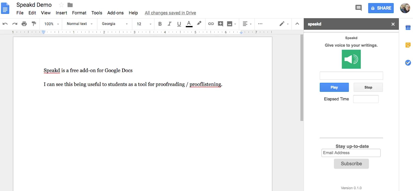
Task: Insert an image from the toolbar
Action: tap(232, 24)
